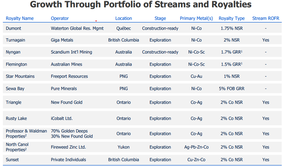
Task: Click the Stage column header
Action: click(x=160, y=19)
